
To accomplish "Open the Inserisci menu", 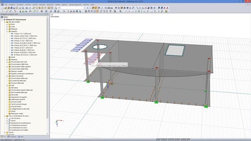I will pos(28,5).
